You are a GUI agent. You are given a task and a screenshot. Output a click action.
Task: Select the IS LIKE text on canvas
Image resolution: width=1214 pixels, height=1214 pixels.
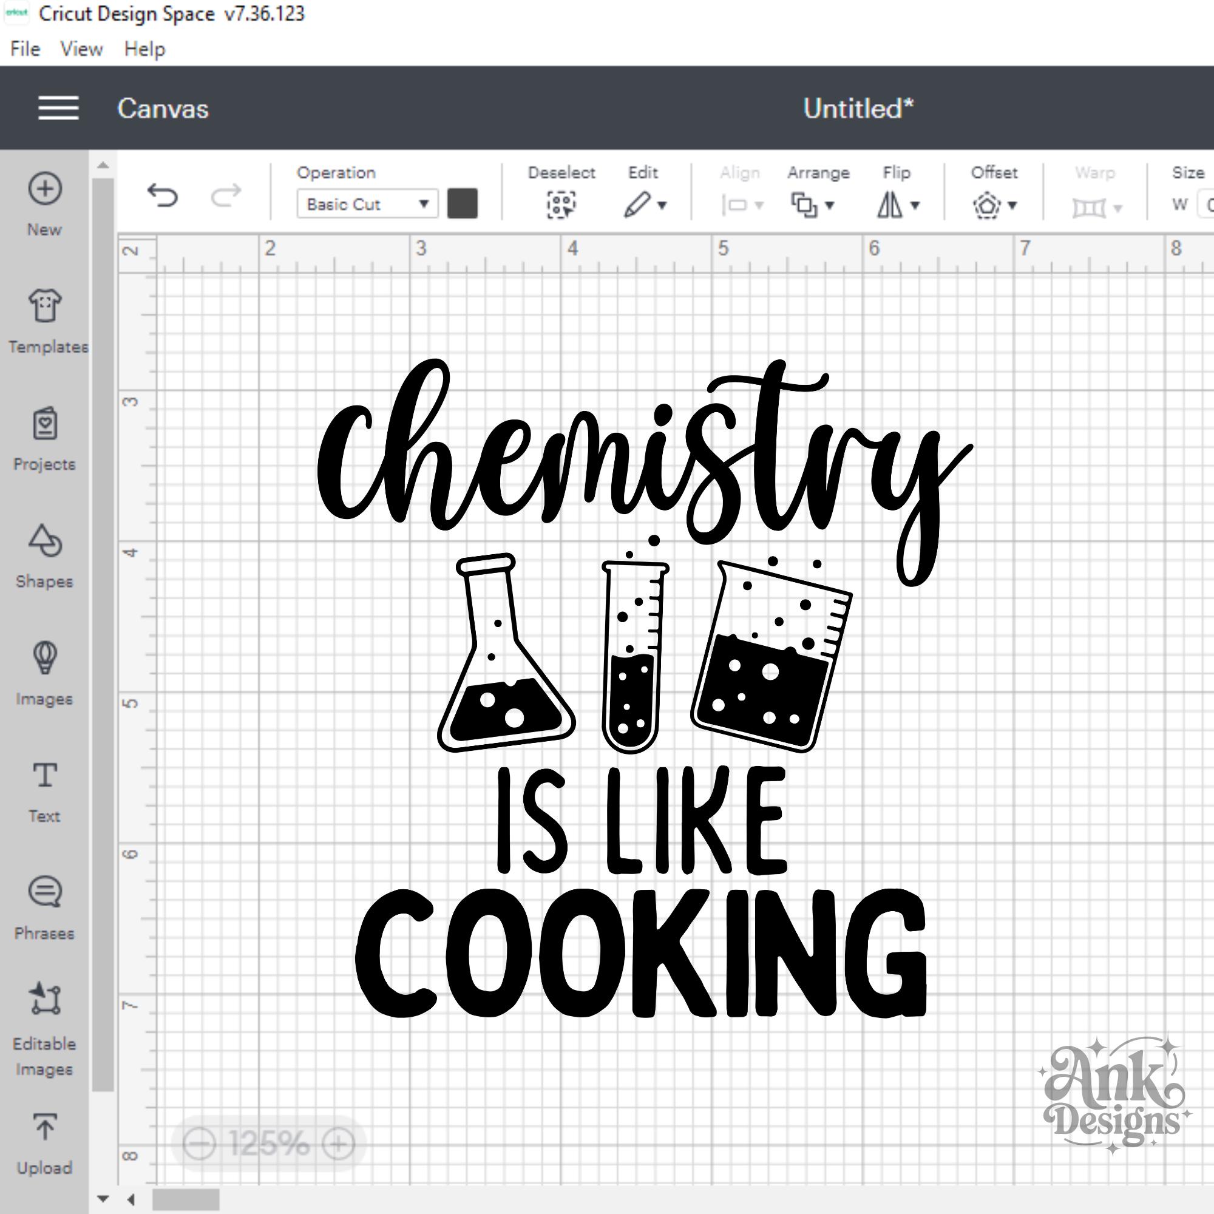(642, 821)
